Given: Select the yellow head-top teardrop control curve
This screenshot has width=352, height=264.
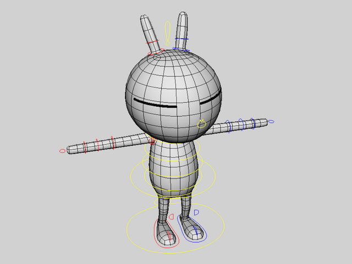Looking at the screenshot, I should [x=168, y=33].
